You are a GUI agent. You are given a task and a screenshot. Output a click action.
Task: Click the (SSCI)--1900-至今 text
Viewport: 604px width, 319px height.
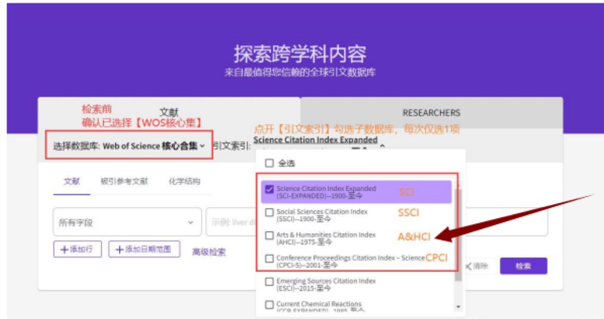[304, 219]
